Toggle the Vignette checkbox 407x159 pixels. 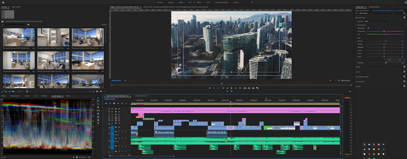[x=404, y=86]
